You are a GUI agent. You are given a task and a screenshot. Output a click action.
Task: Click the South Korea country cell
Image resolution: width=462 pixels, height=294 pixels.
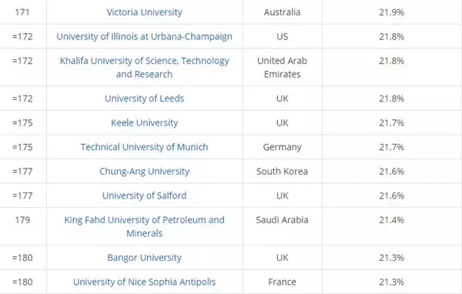(x=283, y=172)
